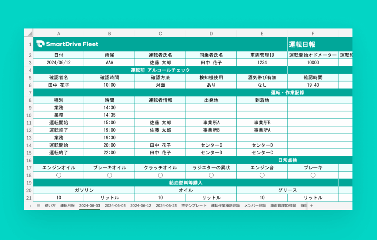Select the circle mark under ラジエターの異状
Viewport: 377px width, 240px height.
(211, 175)
